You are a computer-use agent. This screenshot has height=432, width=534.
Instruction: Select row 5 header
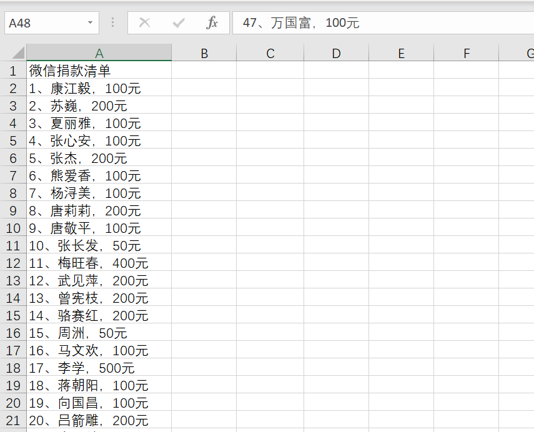click(x=13, y=141)
